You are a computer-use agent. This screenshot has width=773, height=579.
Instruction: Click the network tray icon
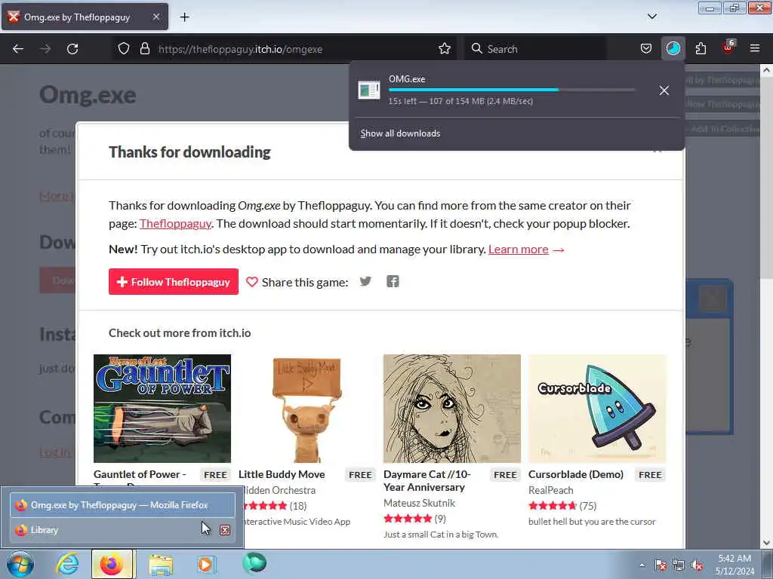coord(679,565)
